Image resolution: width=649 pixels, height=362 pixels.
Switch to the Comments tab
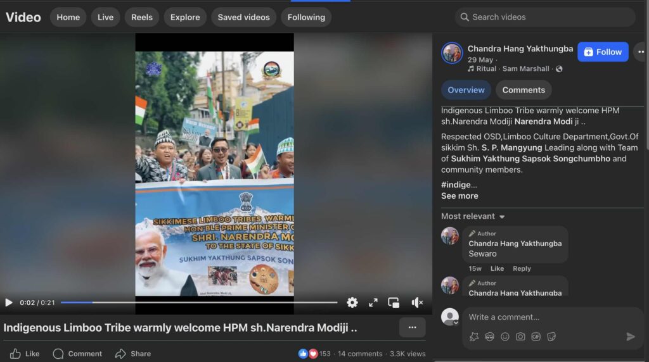524,90
